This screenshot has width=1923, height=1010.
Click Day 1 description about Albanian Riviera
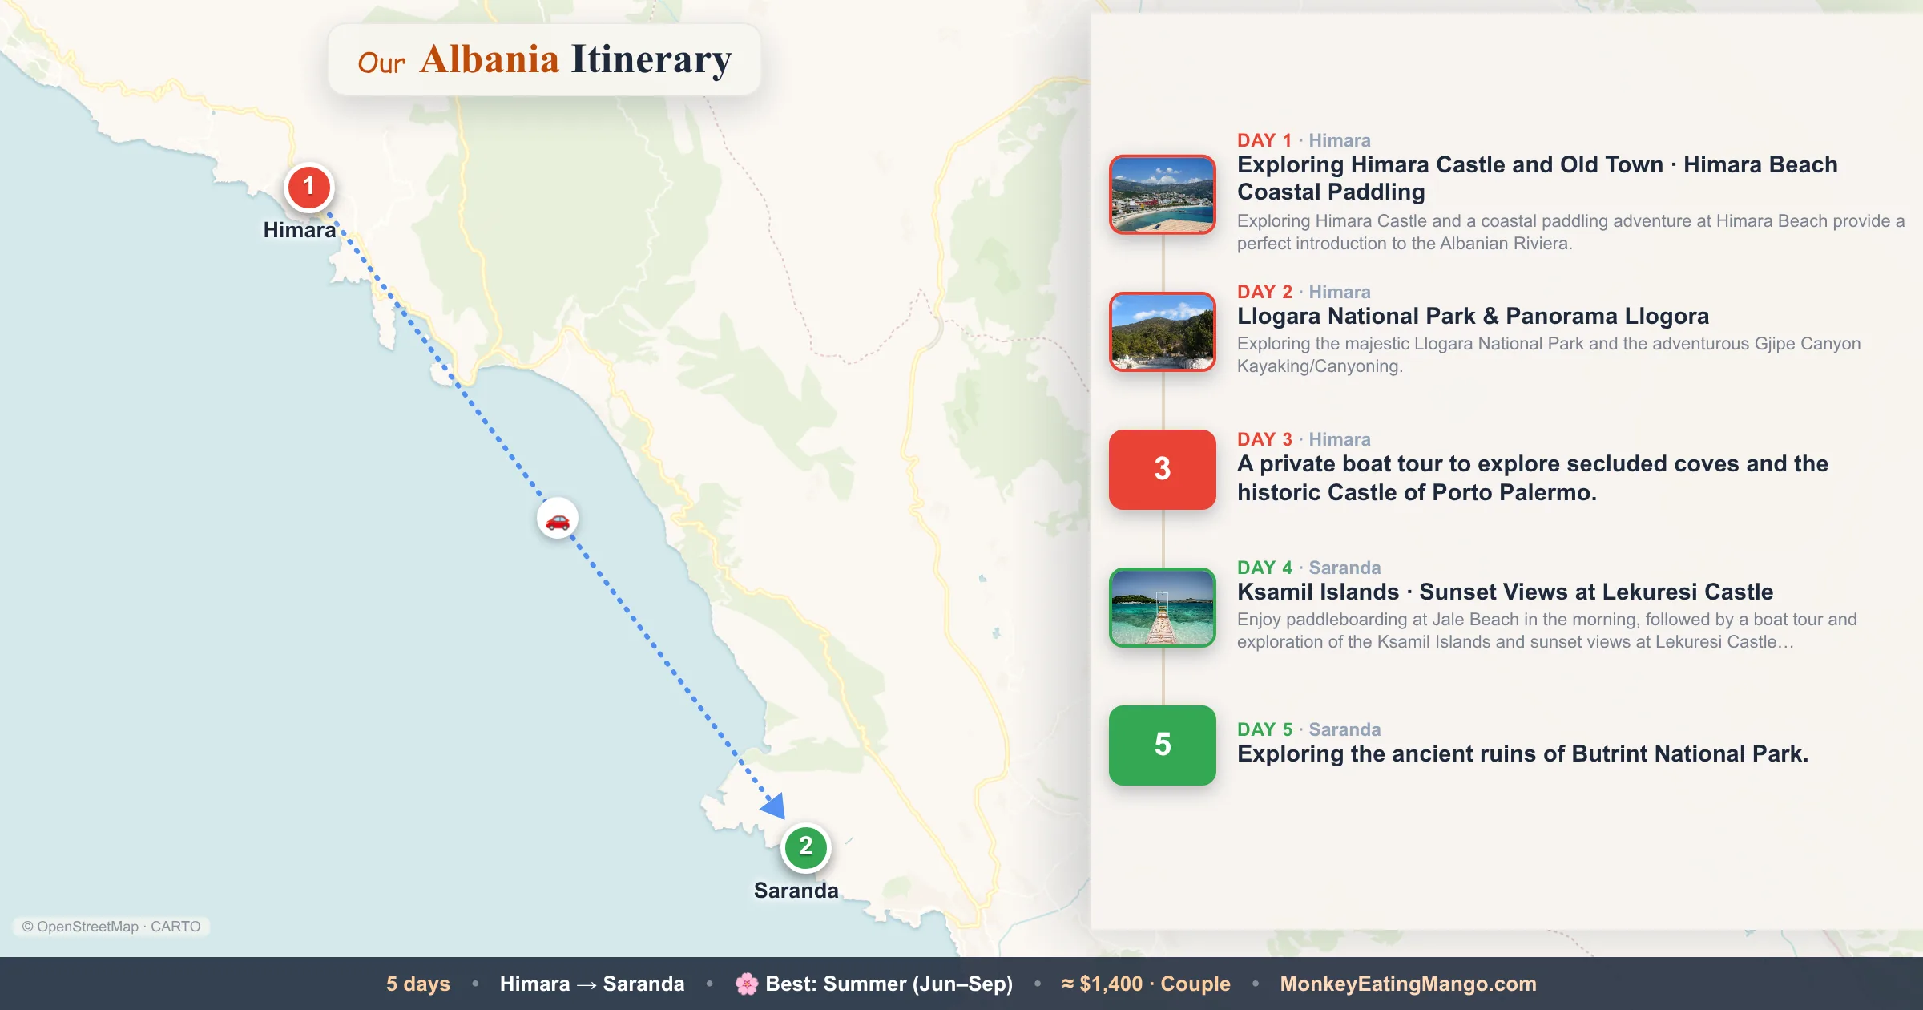click(x=1570, y=232)
